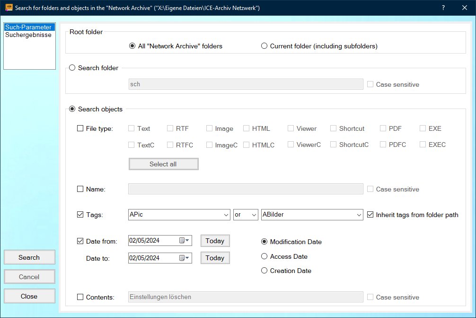Click the Select all button
Image resolution: width=476 pixels, height=318 pixels.
click(x=163, y=164)
